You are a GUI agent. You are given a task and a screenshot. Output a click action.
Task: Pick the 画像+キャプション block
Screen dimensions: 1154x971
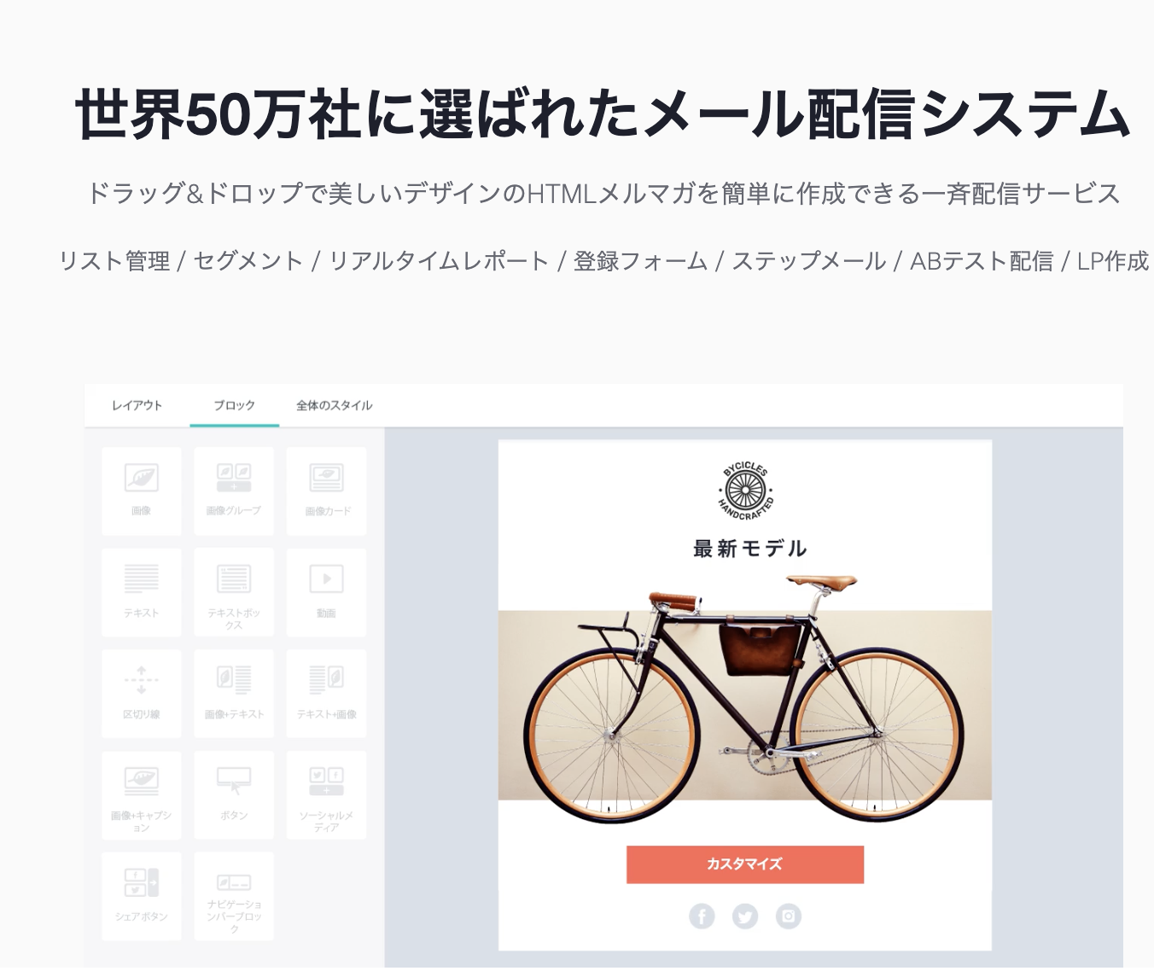[x=142, y=795]
